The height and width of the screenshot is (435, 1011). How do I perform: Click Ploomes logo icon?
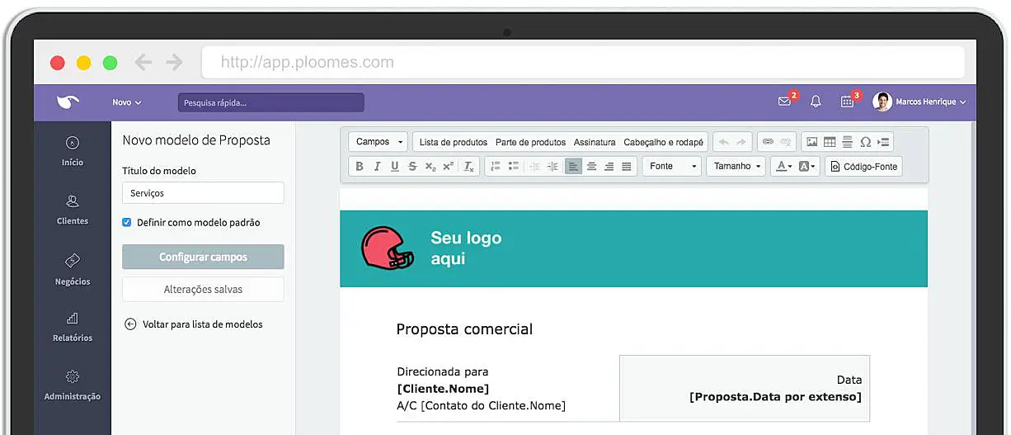tap(68, 102)
